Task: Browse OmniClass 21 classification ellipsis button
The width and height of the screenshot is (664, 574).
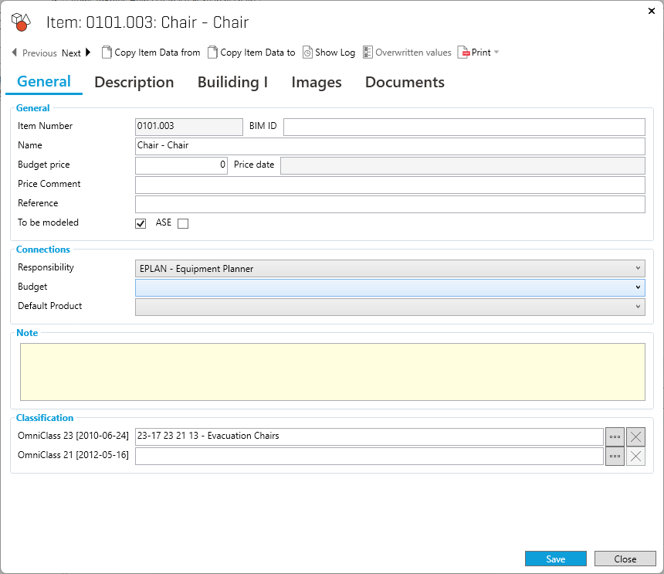Action: (615, 457)
